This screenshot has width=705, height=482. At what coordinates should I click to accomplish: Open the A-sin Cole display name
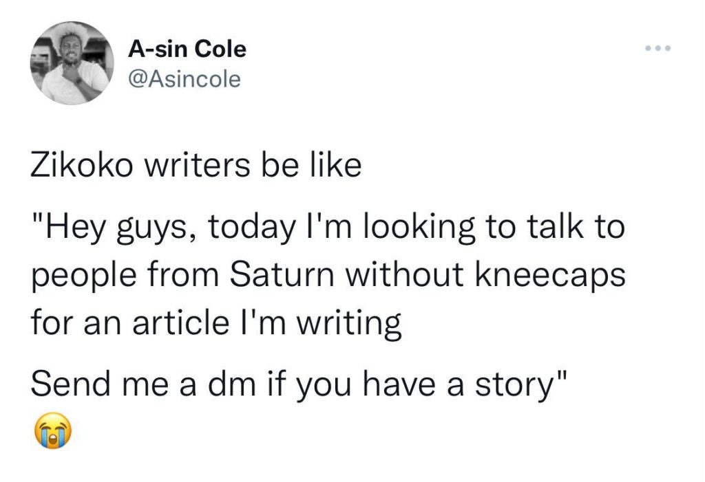187,49
